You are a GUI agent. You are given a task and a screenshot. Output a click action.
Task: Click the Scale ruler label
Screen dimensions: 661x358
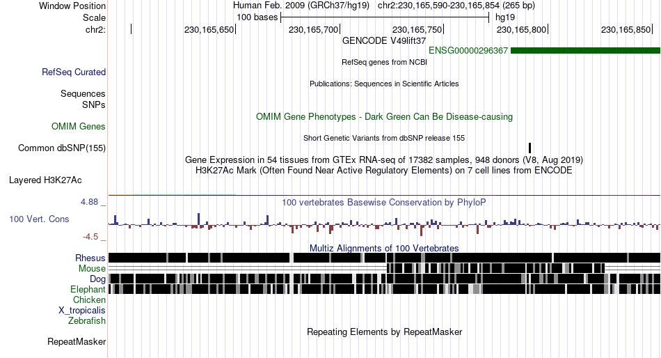[x=94, y=17]
